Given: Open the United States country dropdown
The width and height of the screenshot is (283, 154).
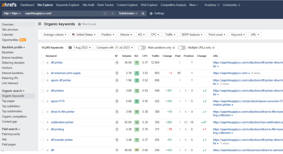Looking at the screenshot, I should (x=84, y=35).
